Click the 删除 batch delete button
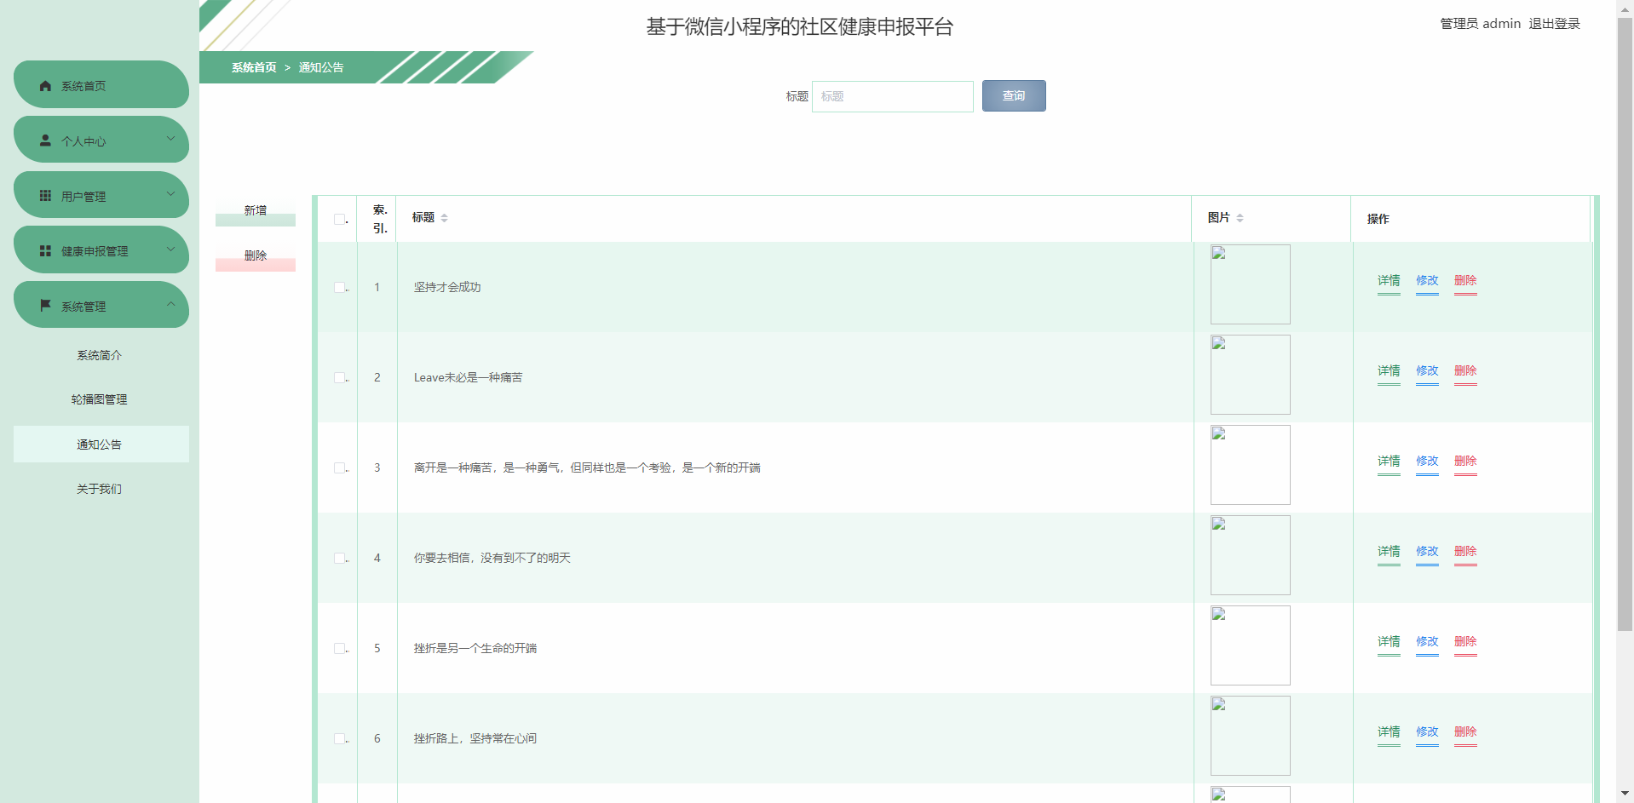Viewport: 1634px width, 803px height. 256,255
